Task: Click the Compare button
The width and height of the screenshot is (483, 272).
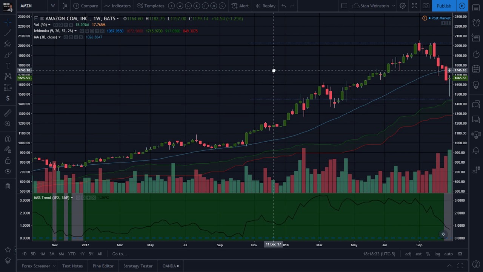Action: [86, 6]
